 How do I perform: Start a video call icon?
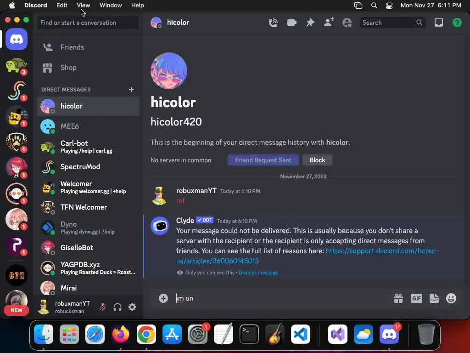(x=291, y=23)
